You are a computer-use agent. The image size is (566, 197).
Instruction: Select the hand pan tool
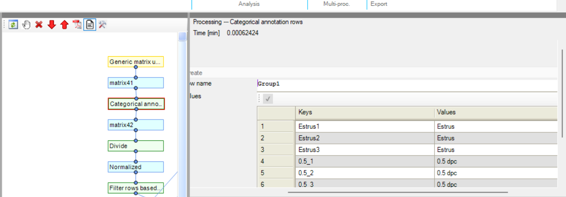point(26,25)
